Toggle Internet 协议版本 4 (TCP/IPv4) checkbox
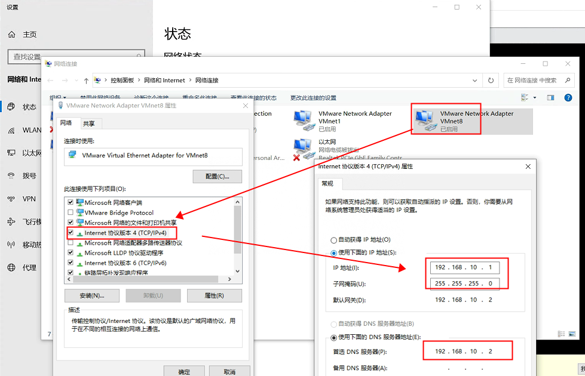The width and height of the screenshot is (585, 376). tap(71, 233)
